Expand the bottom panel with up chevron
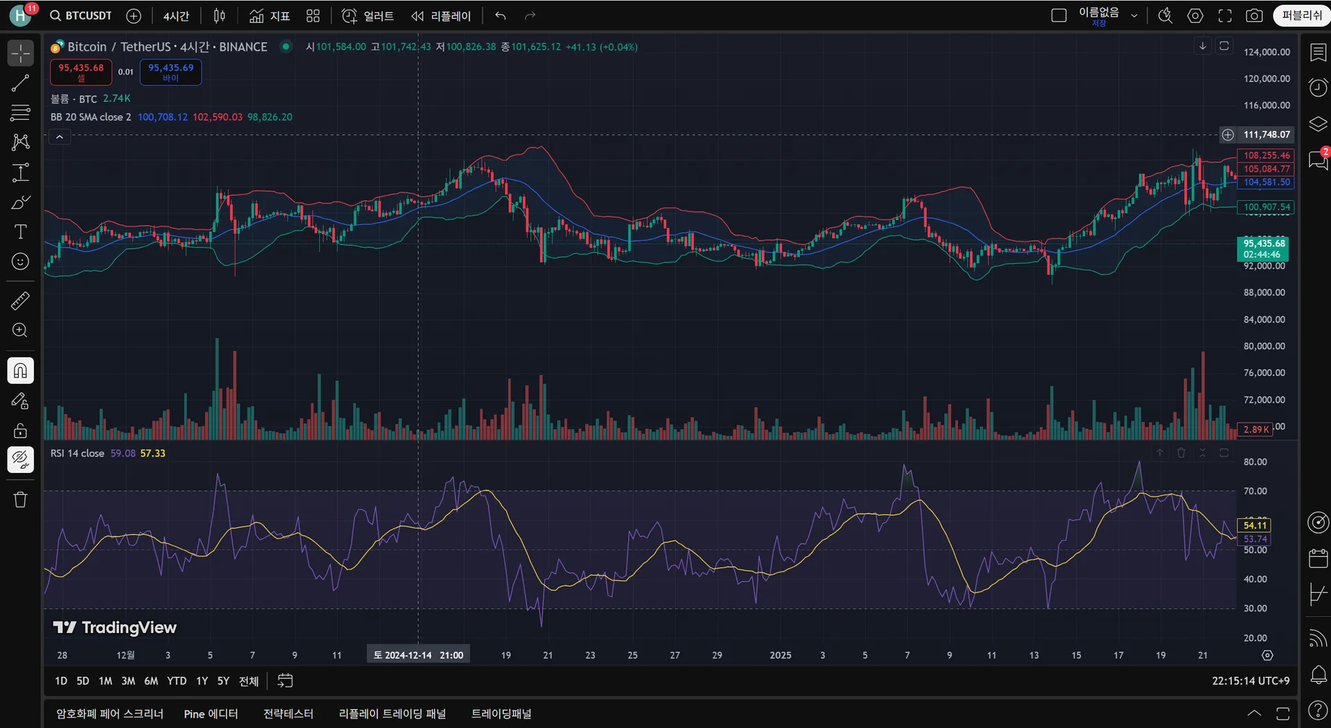 1254,713
